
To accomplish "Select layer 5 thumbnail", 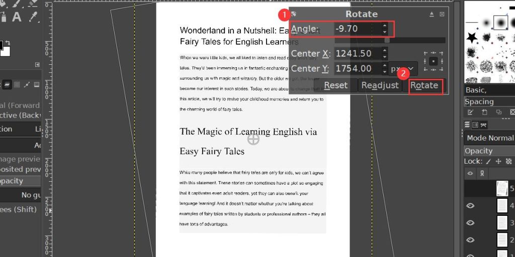I will 502,189.
